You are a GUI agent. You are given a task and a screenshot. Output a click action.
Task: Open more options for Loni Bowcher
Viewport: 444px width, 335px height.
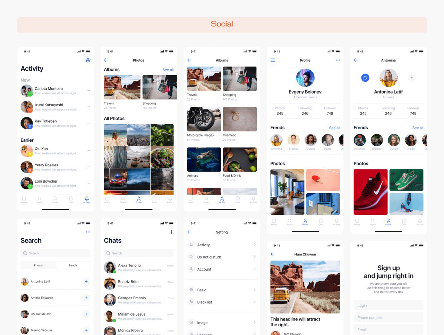point(88,183)
